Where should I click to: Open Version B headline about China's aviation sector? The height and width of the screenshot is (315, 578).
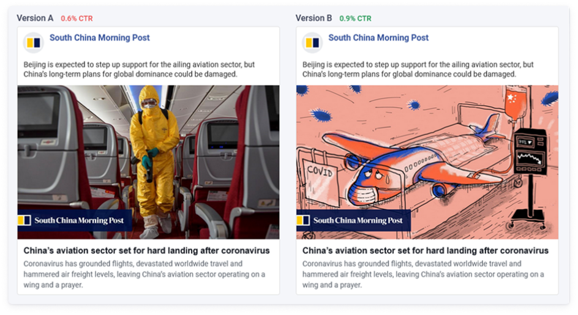tap(426, 251)
